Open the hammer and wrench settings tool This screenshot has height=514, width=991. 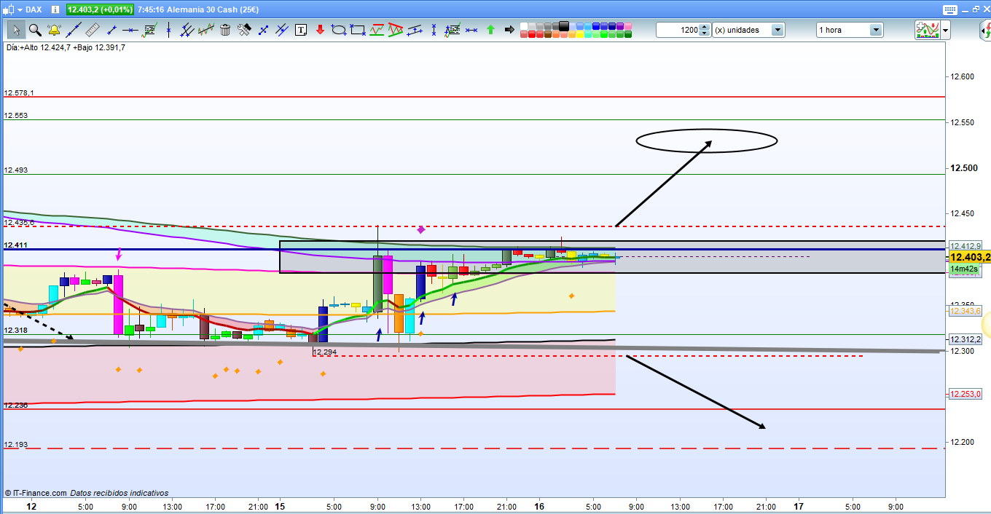pos(244,30)
